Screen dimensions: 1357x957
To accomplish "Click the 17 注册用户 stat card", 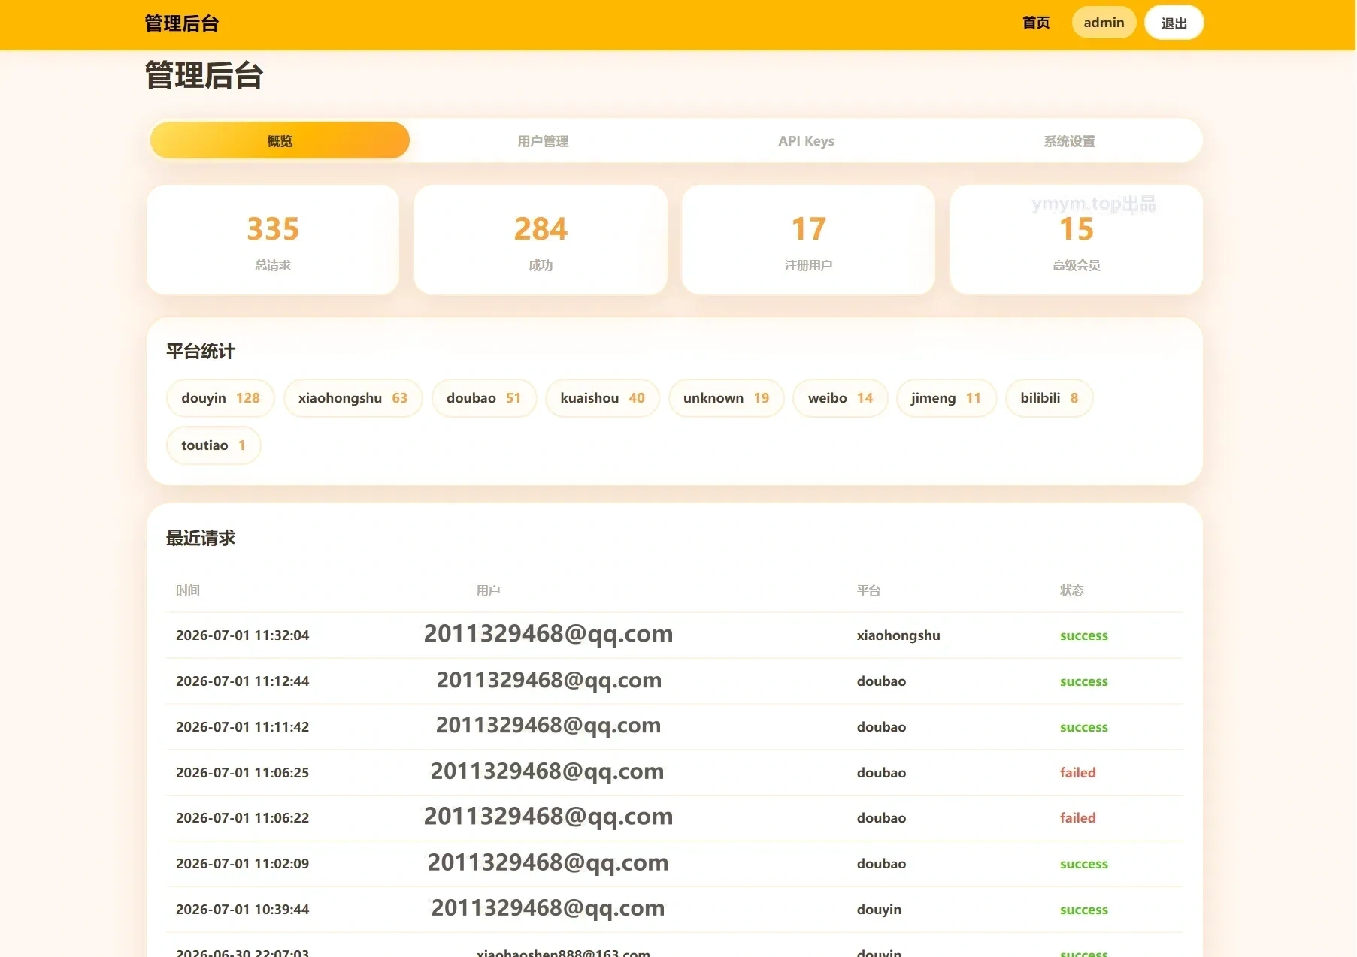I will [x=808, y=240].
